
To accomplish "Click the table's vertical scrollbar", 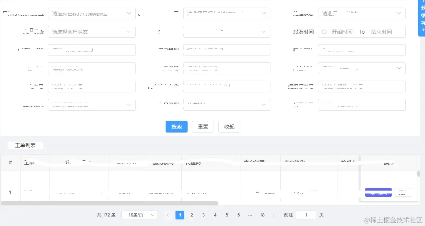I will point(418,173).
